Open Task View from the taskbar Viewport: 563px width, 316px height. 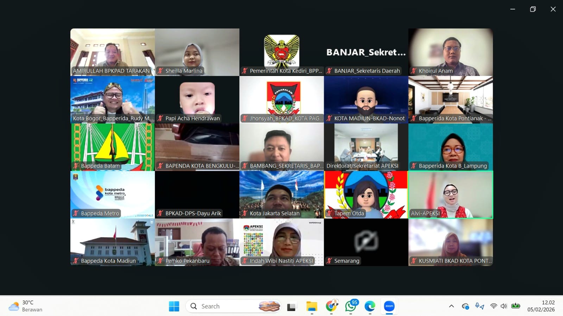coord(291,306)
